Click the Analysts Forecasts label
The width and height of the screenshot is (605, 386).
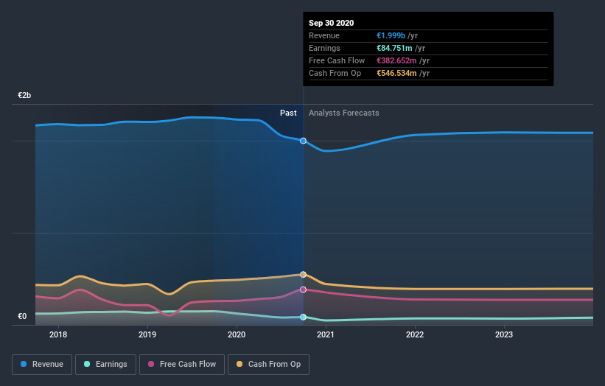[344, 113]
